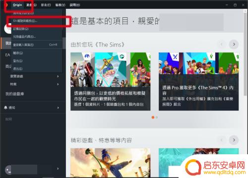Open the Pro The Sims 4 content card
This screenshot has width=248, height=178.
point(198,82)
